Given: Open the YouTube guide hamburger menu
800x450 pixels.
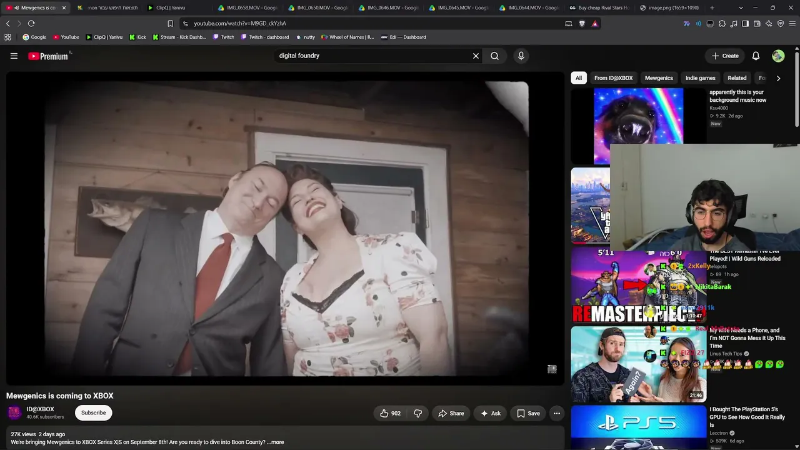Looking at the screenshot, I should click(14, 56).
